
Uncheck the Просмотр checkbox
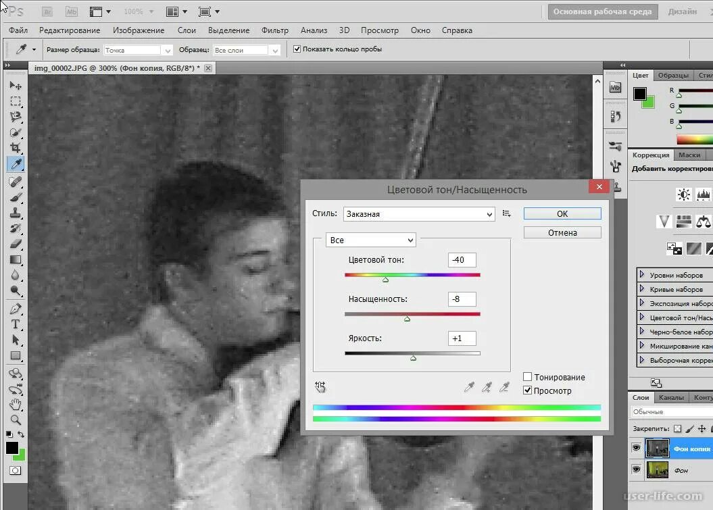point(527,390)
